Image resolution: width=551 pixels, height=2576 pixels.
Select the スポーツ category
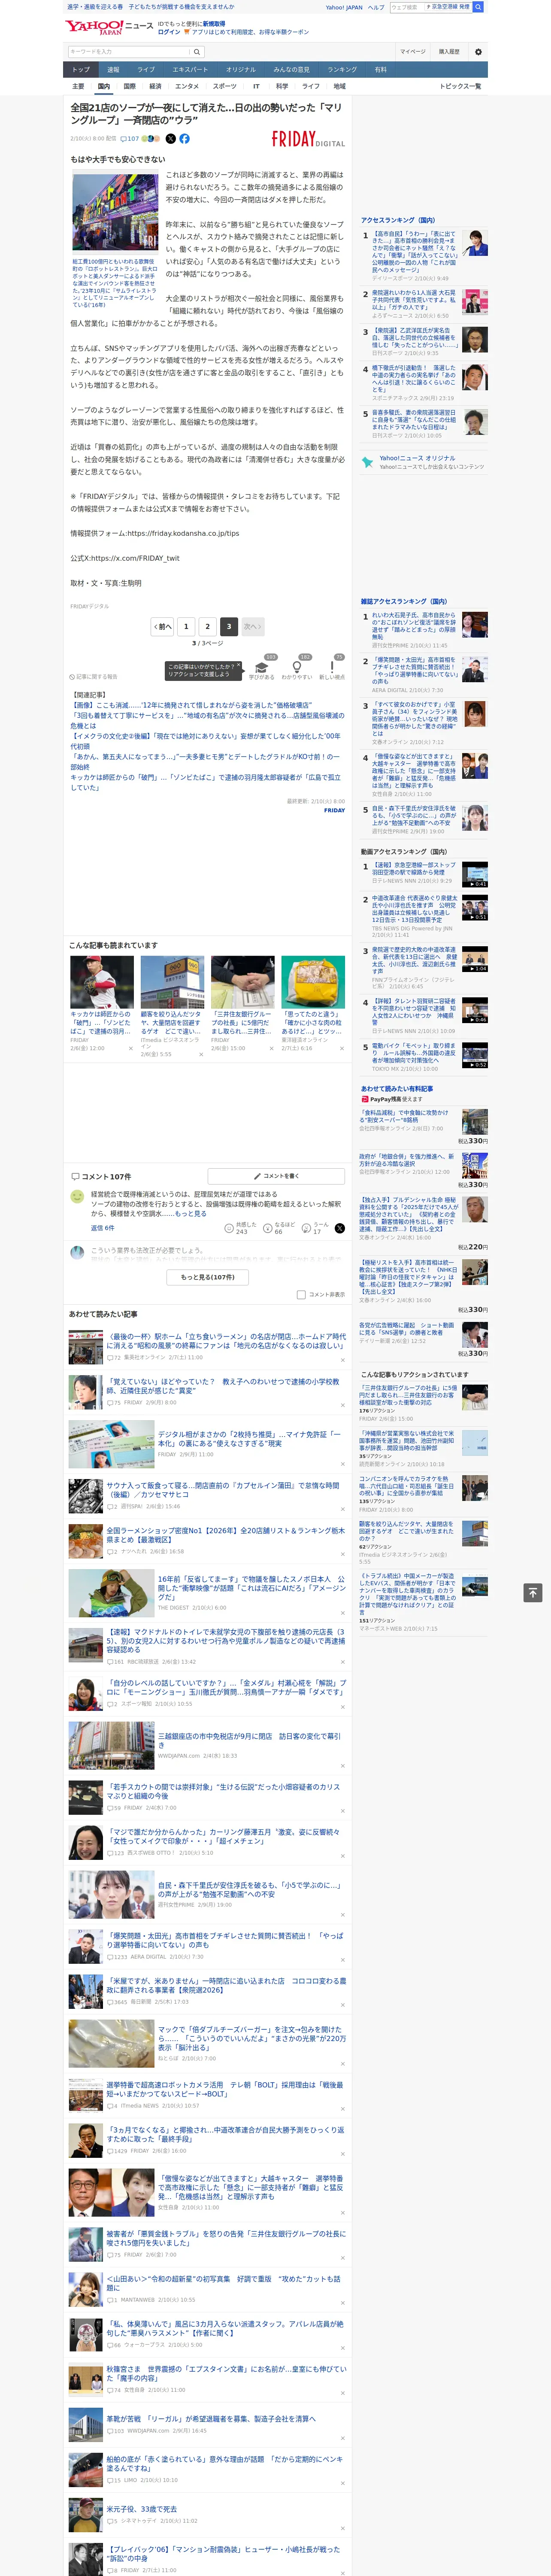click(224, 86)
